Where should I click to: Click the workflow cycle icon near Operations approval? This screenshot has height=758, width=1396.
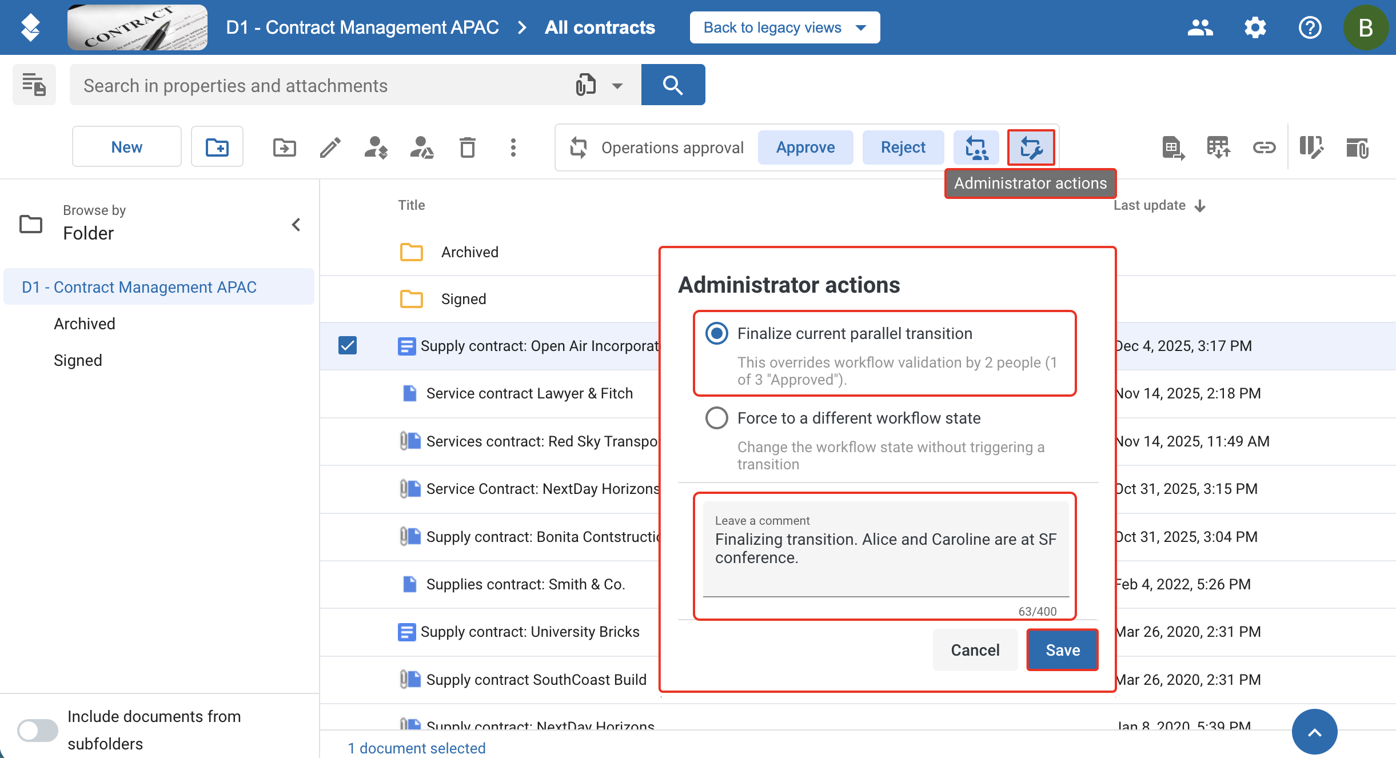click(579, 147)
